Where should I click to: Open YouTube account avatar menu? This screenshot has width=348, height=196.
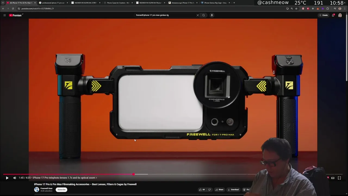(340, 15)
